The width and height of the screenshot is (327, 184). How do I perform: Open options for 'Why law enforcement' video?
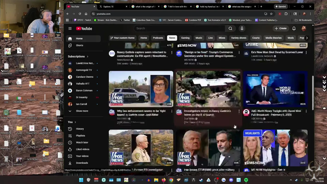coord(172,111)
